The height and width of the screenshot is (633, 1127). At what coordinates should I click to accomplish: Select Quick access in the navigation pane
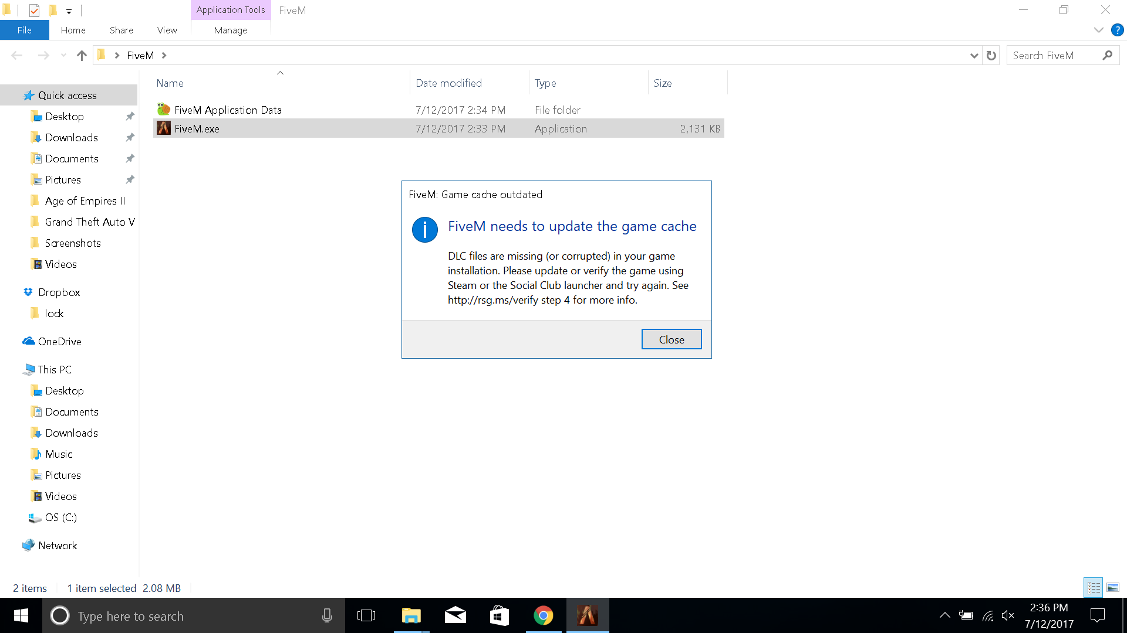click(x=68, y=95)
